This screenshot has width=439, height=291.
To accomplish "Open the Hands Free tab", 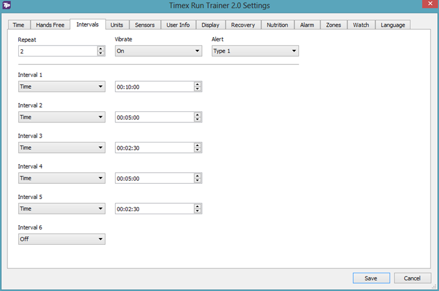I will (50, 25).
